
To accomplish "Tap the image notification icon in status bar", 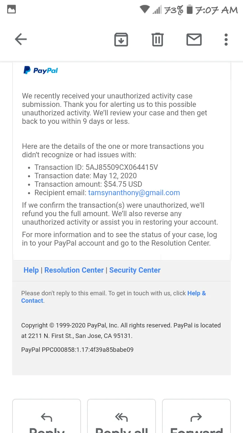I will (x=11, y=9).
